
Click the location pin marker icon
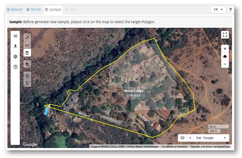[27, 76]
